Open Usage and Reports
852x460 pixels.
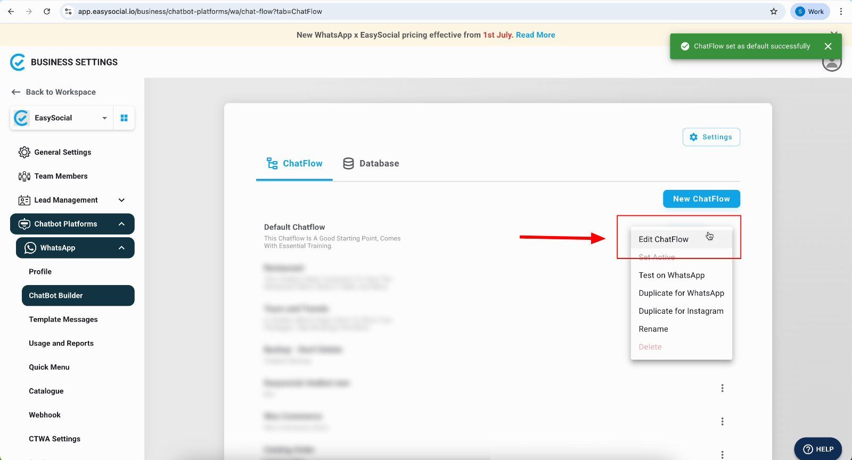click(61, 344)
